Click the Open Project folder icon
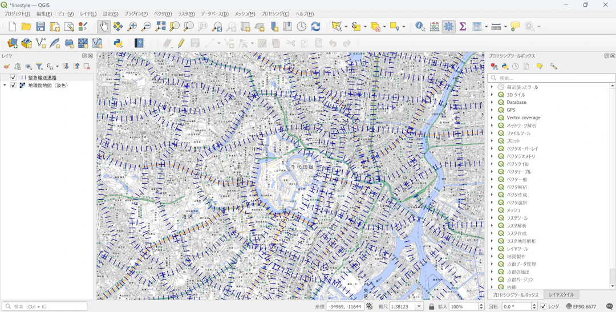 (x=26, y=27)
